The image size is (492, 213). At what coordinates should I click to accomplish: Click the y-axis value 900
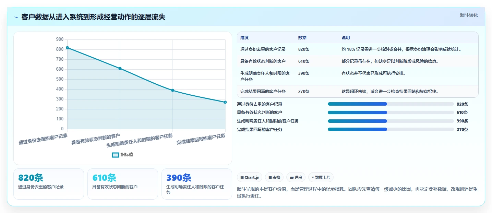pos(60,39)
